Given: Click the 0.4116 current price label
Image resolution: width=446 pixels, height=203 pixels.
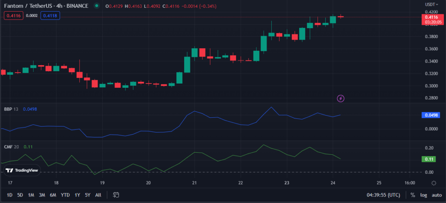Looking at the screenshot, I should [x=432, y=17].
